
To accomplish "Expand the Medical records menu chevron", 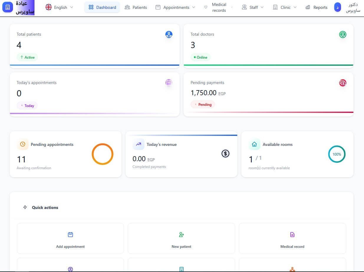I will tap(231, 7).
